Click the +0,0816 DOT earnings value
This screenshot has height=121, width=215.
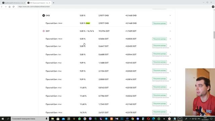point(131,79)
